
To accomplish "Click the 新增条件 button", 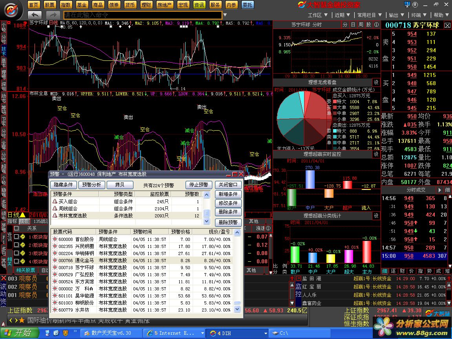I will [x=228, y=194].
